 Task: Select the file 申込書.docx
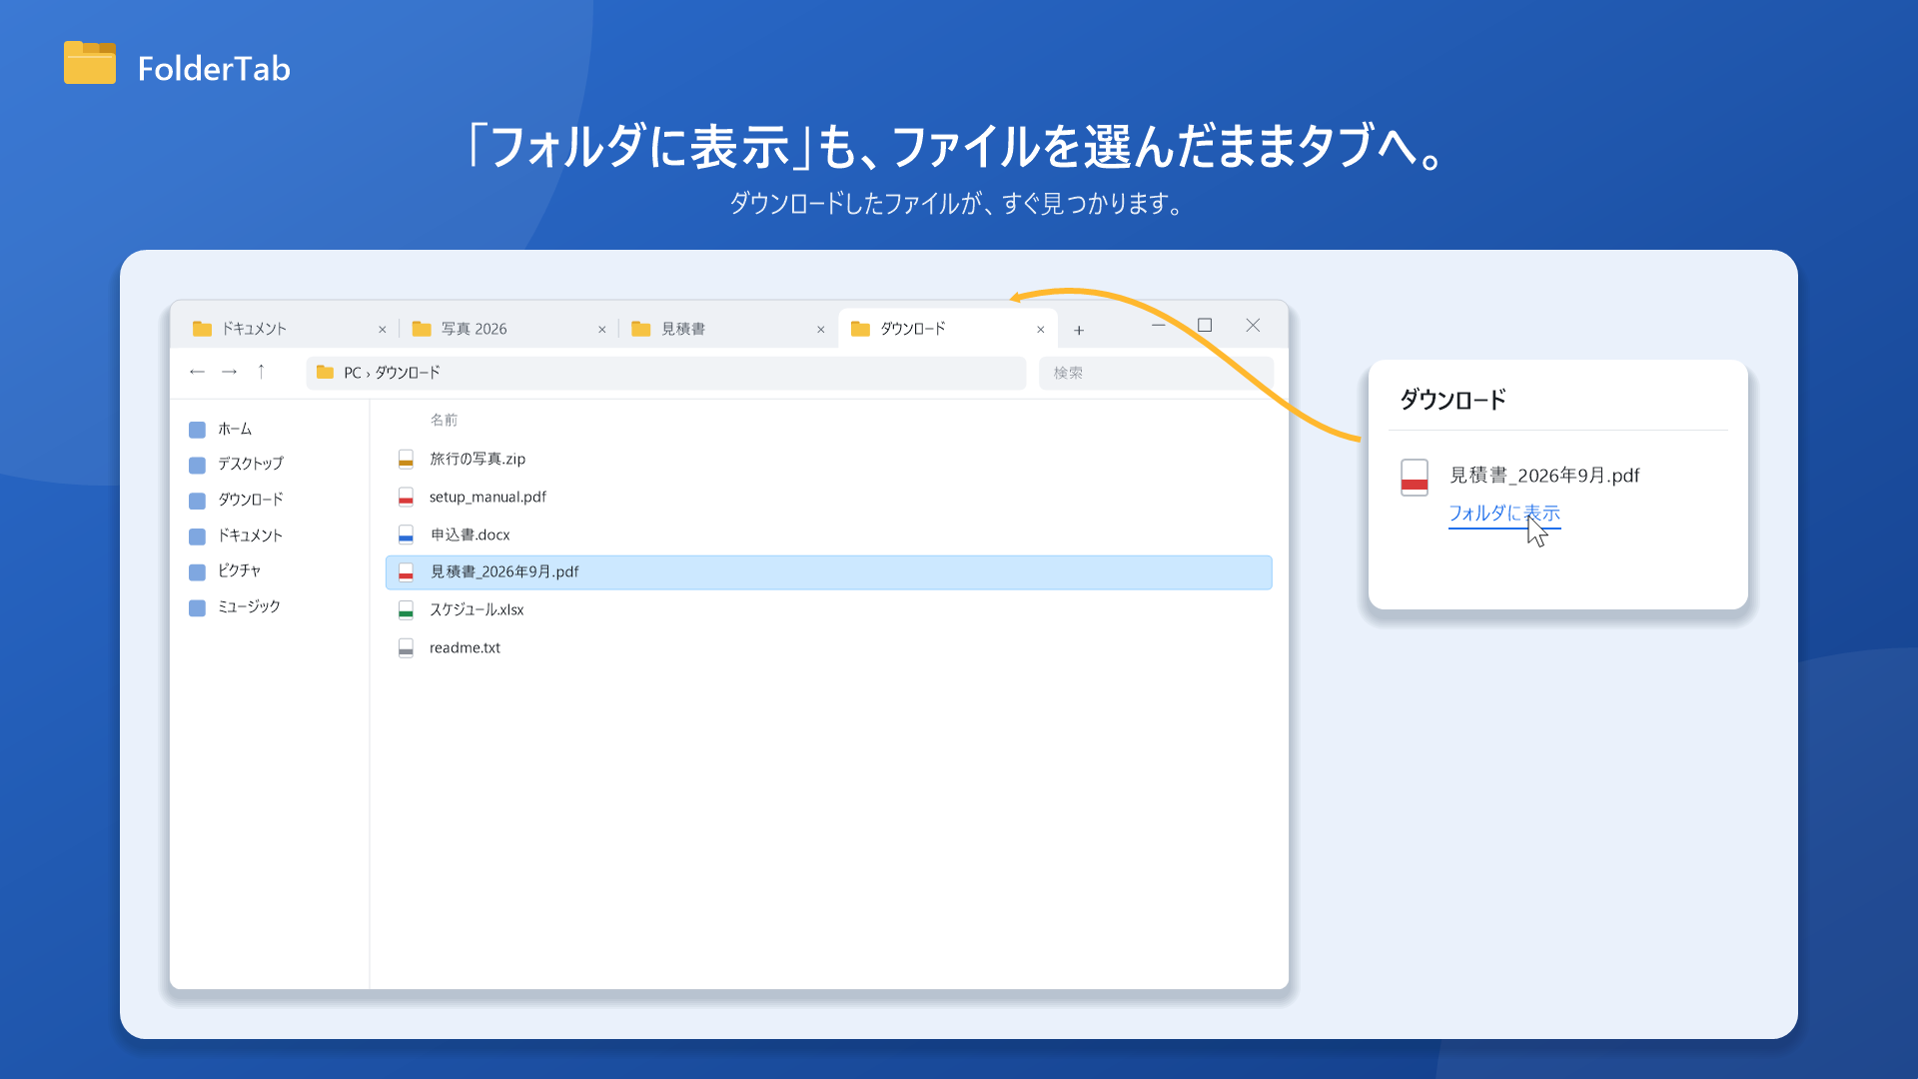(829, 536)
